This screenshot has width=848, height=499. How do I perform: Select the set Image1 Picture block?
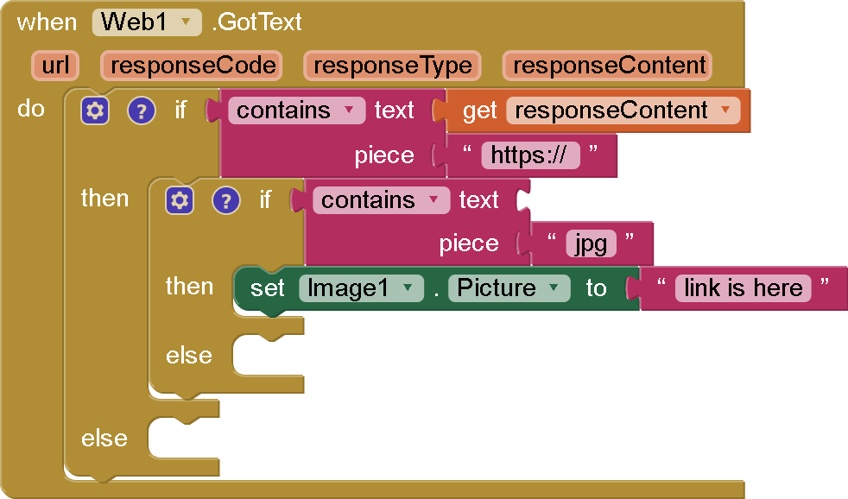(x=268, y=288)
